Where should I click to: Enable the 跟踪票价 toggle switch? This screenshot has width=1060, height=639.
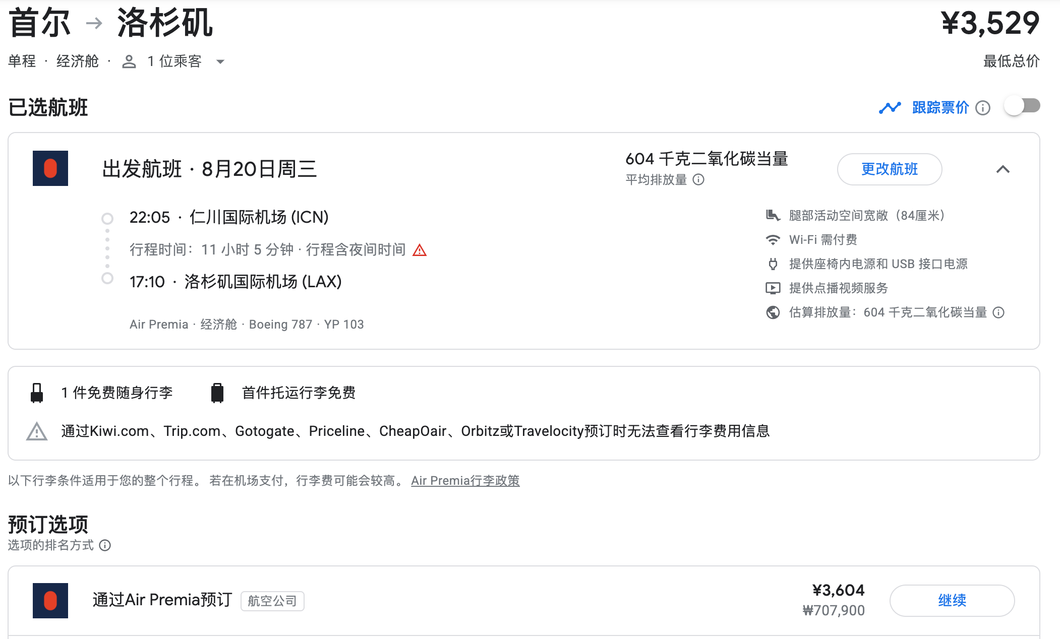pyautogui.click(x=1022, y=106)
